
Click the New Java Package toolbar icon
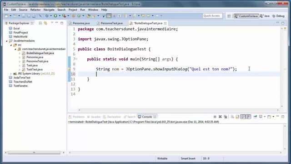click(74, 16)
